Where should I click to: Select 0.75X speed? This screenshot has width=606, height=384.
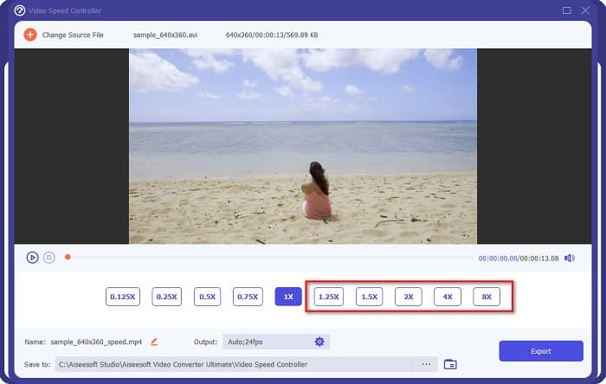click(x=248, y=297)
